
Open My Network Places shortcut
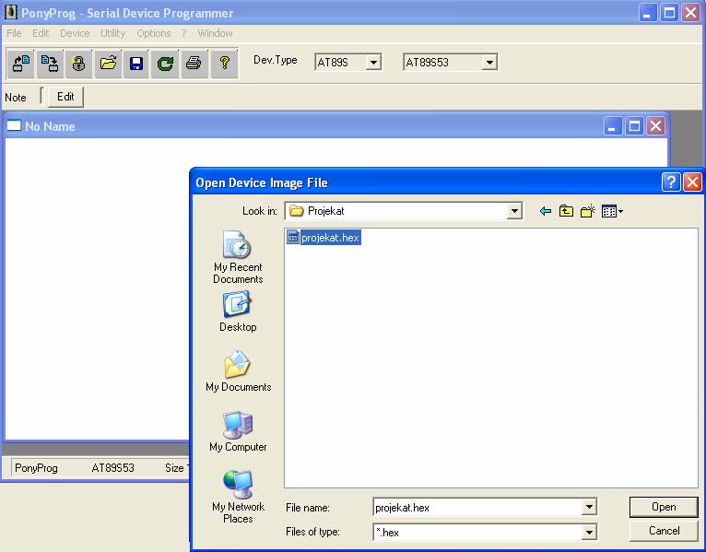click(238, 497)
